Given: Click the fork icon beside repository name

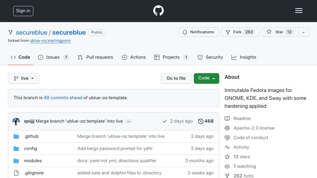Looking at the screenshot, I should [x=11, y=32].
